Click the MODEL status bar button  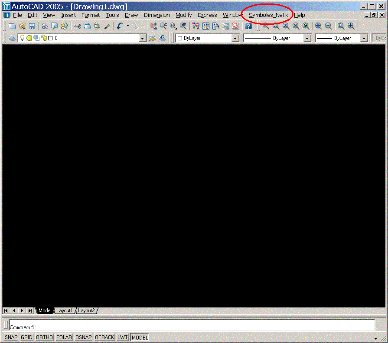pos(140,337)
